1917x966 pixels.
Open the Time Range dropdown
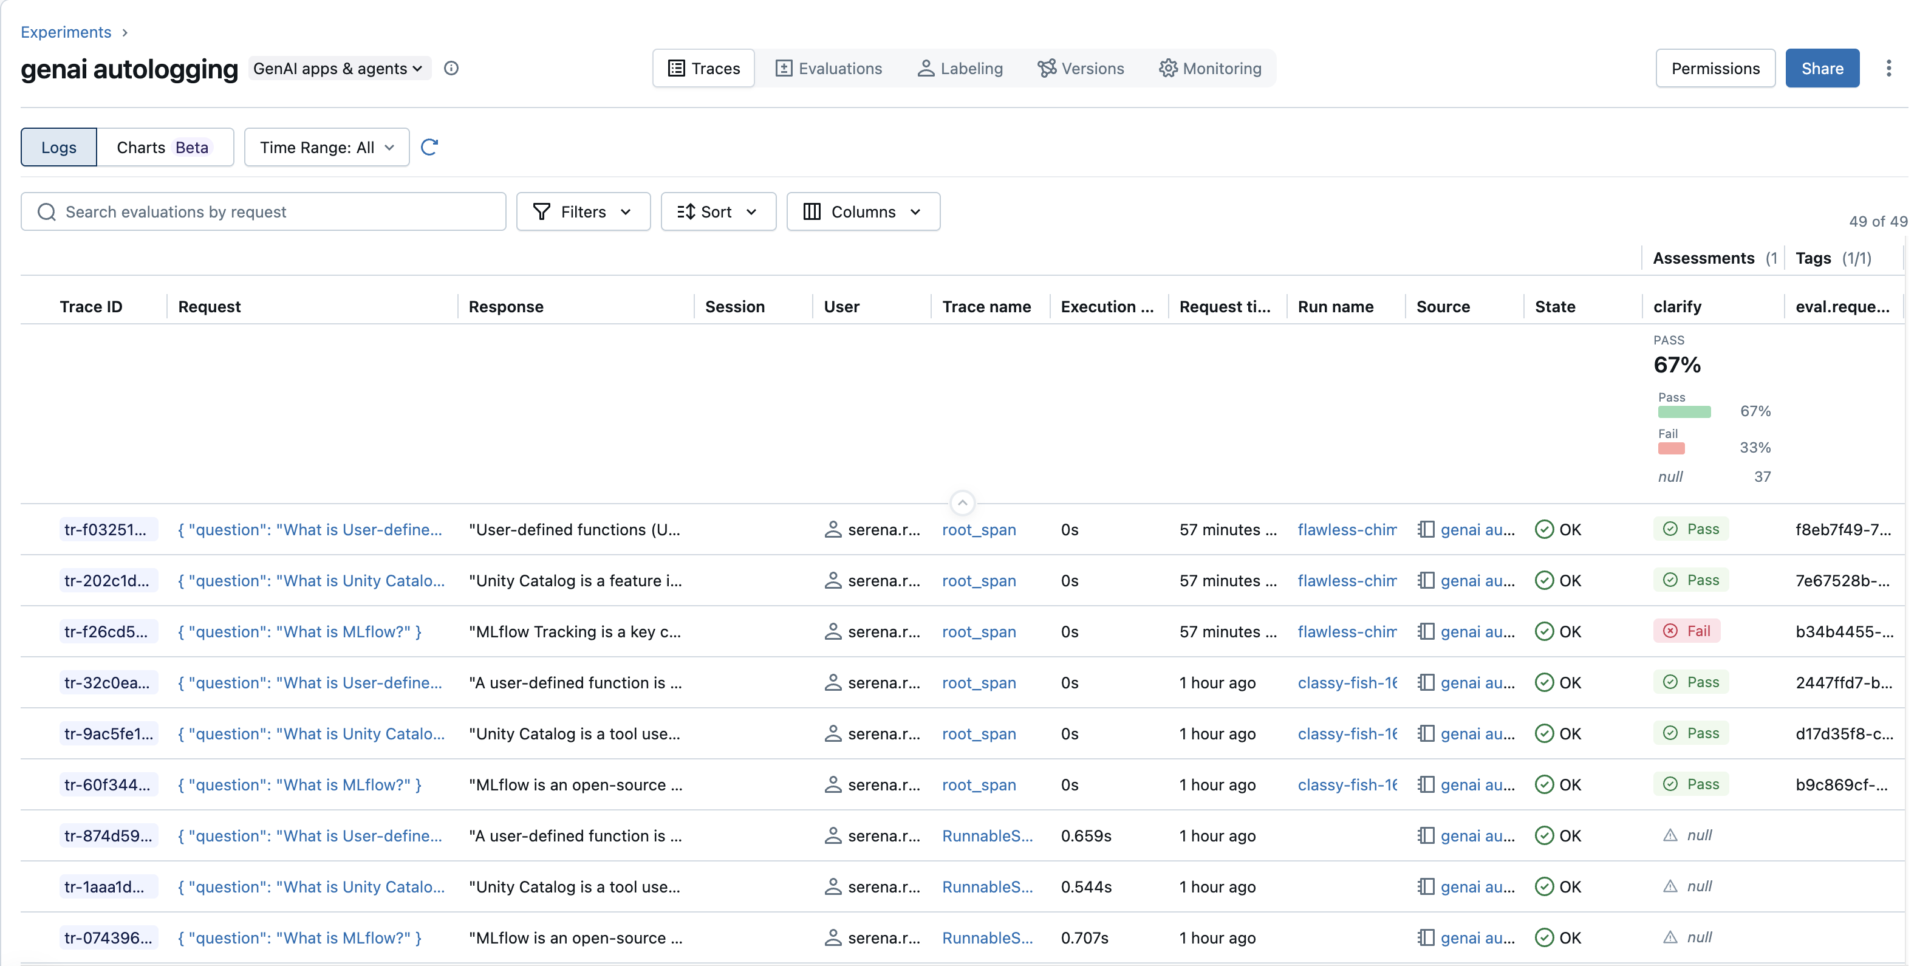326,146
